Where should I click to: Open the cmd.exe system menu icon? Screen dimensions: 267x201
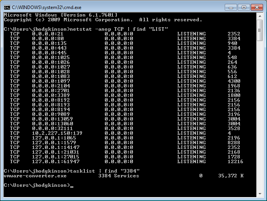pyautogui.click(x=7, y=7)
